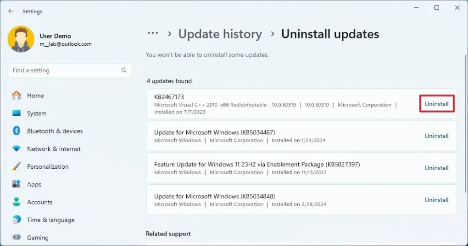Open Network & internet Wi-Fi icon
468x246 pixels.
(17, 149)
